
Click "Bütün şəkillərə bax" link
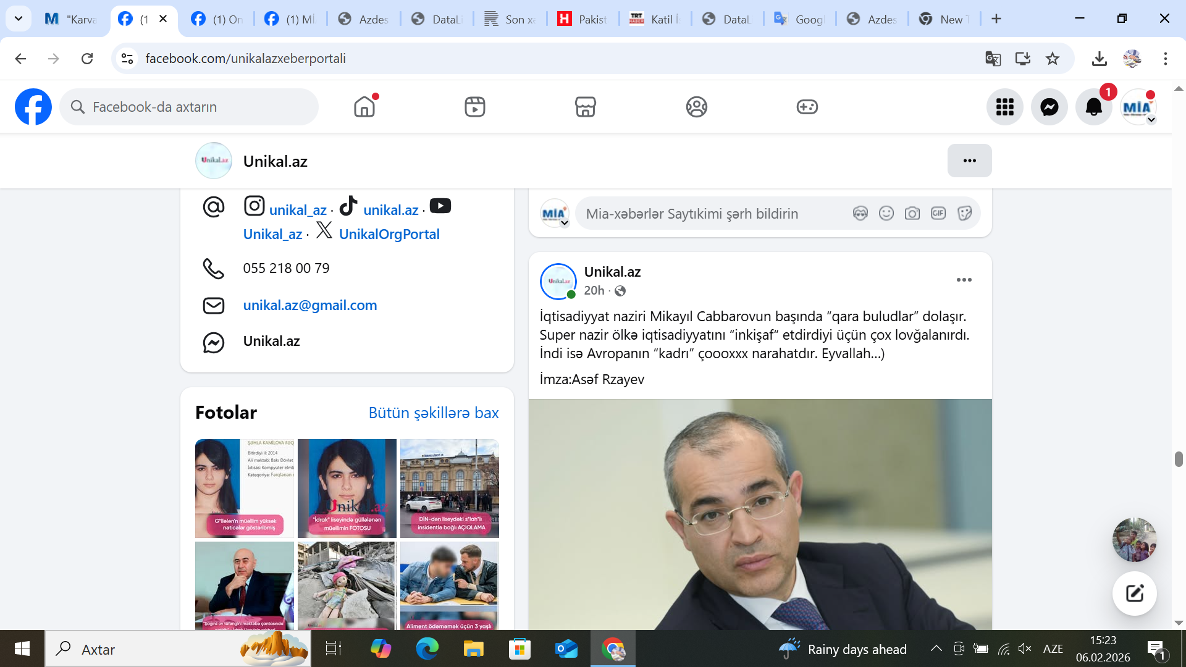(433, 413)
